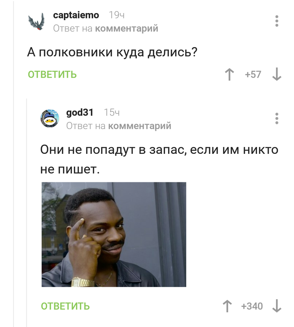
Task: Click the +340 rating of god31's comment
Action: click(252, 306)
